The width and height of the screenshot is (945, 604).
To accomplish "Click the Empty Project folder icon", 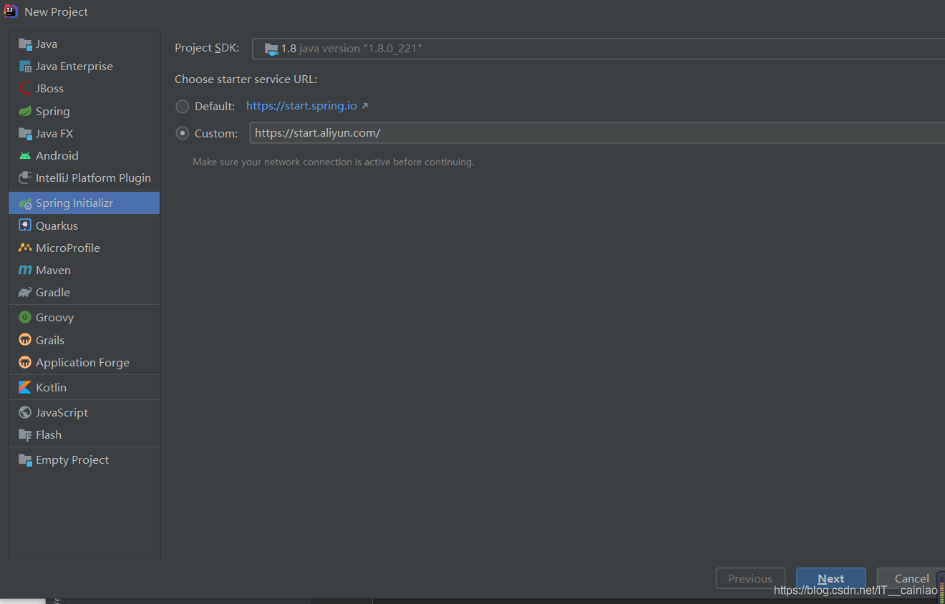I will tap(25, 460).
